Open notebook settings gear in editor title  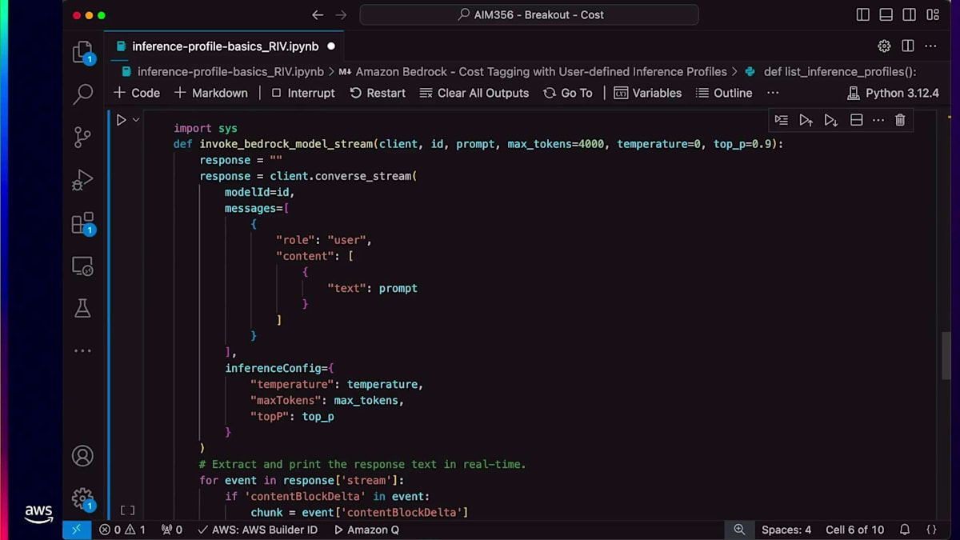click(x=884, y=46)
